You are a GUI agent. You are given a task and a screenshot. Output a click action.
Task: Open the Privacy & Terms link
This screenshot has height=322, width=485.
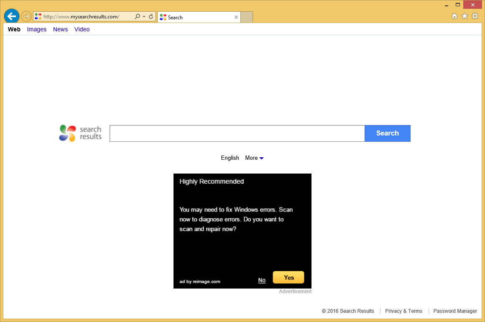point(403,311)
